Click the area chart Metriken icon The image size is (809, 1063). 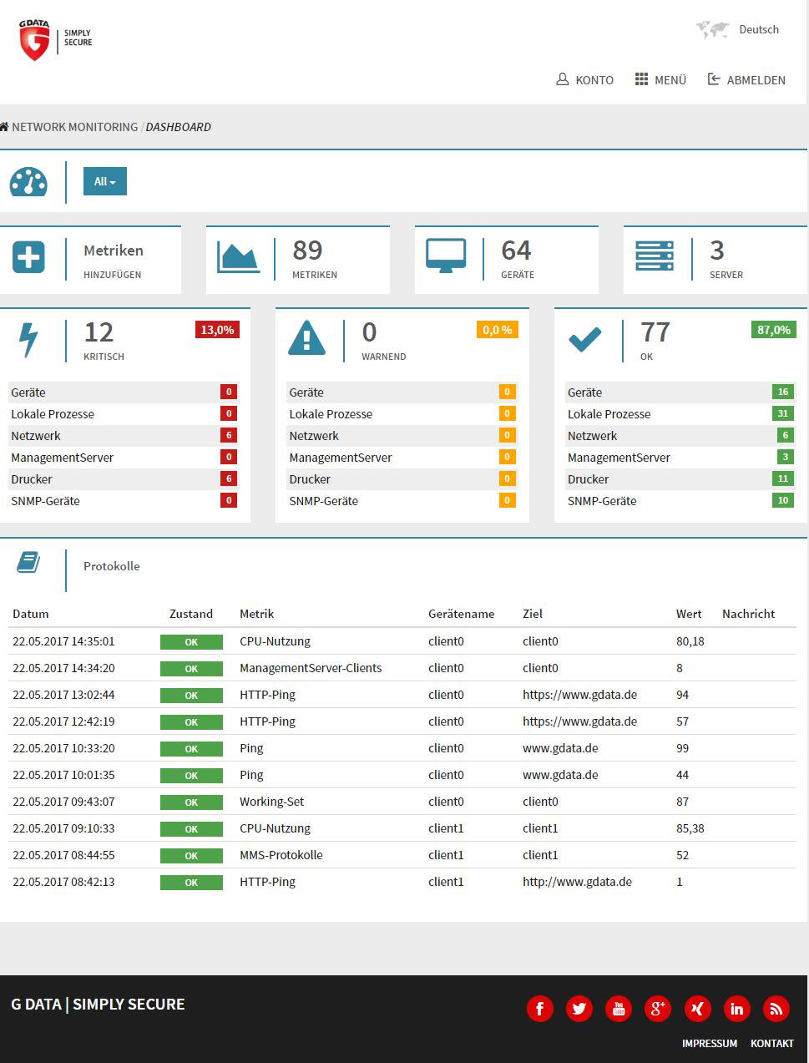point(238,257)
